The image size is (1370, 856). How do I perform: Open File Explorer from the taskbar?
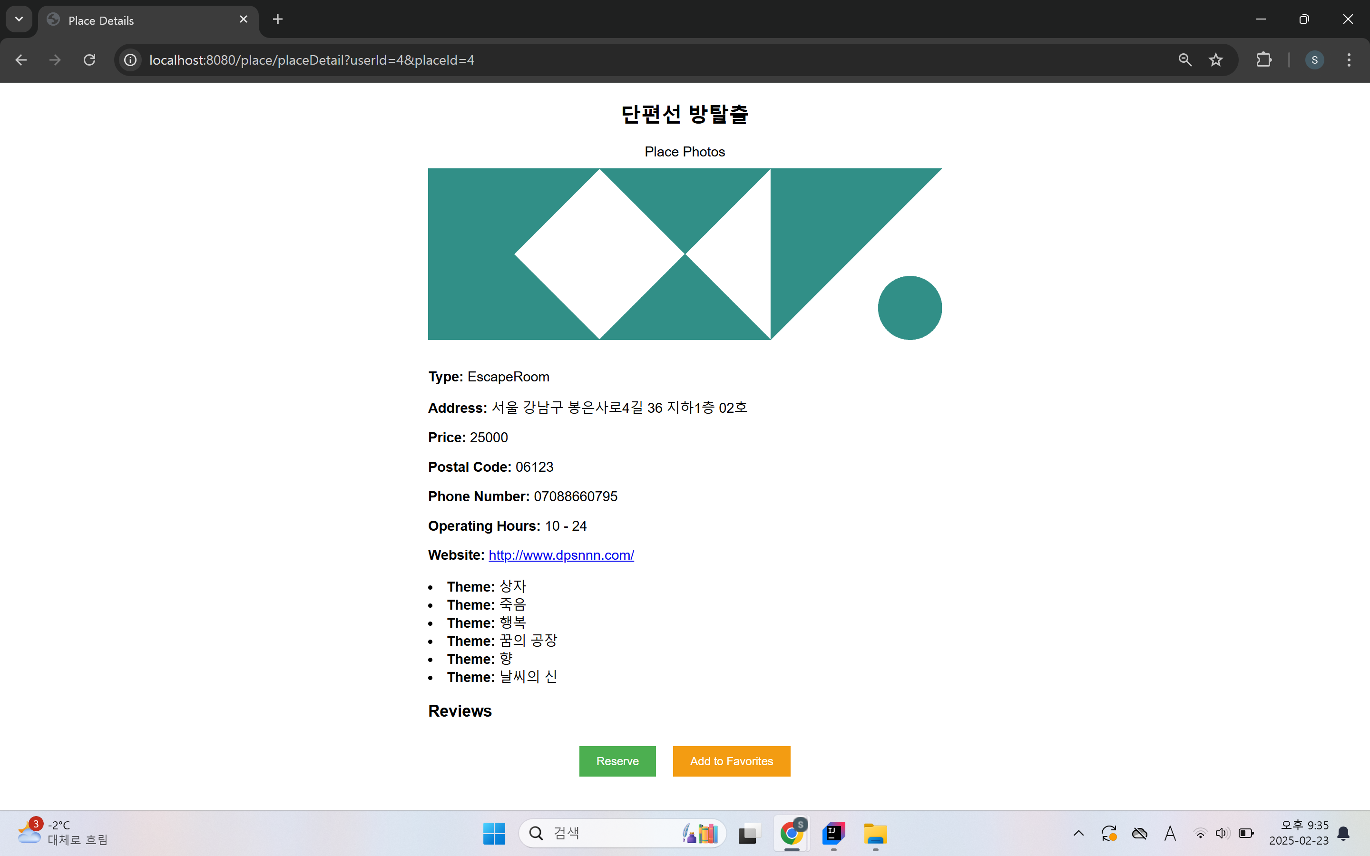pos(875,833)
